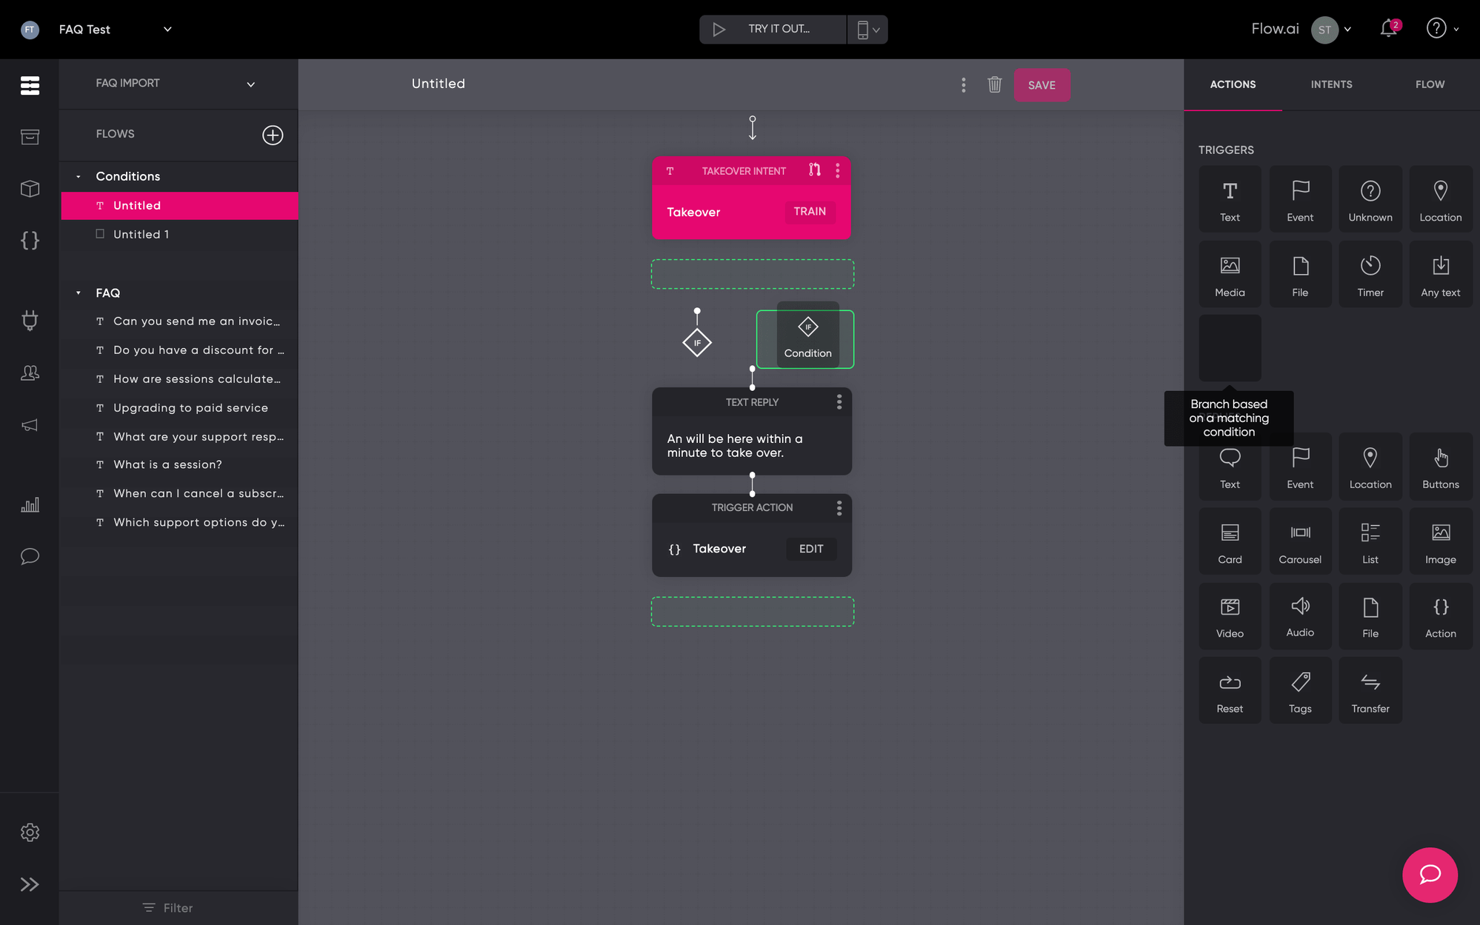Delete flow with trash icon

(994, 84)
